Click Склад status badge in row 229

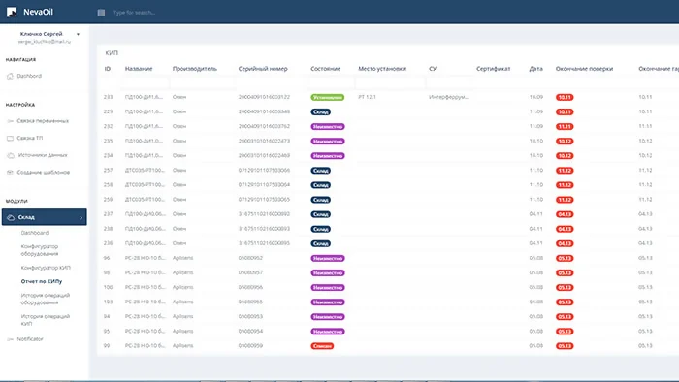[320, 112]
